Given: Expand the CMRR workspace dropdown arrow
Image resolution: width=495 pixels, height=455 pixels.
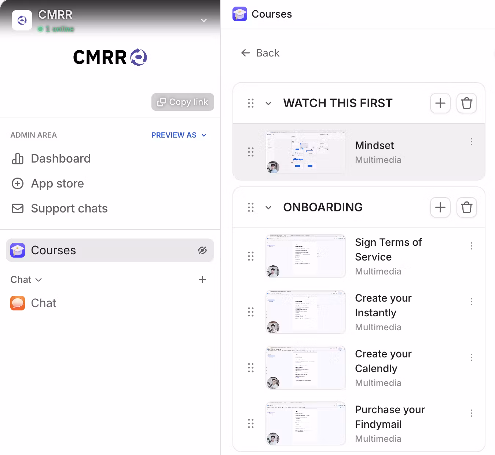Looking at the screenshot, I should pos(204,20).
